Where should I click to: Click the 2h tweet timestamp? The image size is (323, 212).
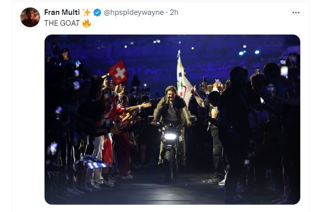click(x=174, y=12)
